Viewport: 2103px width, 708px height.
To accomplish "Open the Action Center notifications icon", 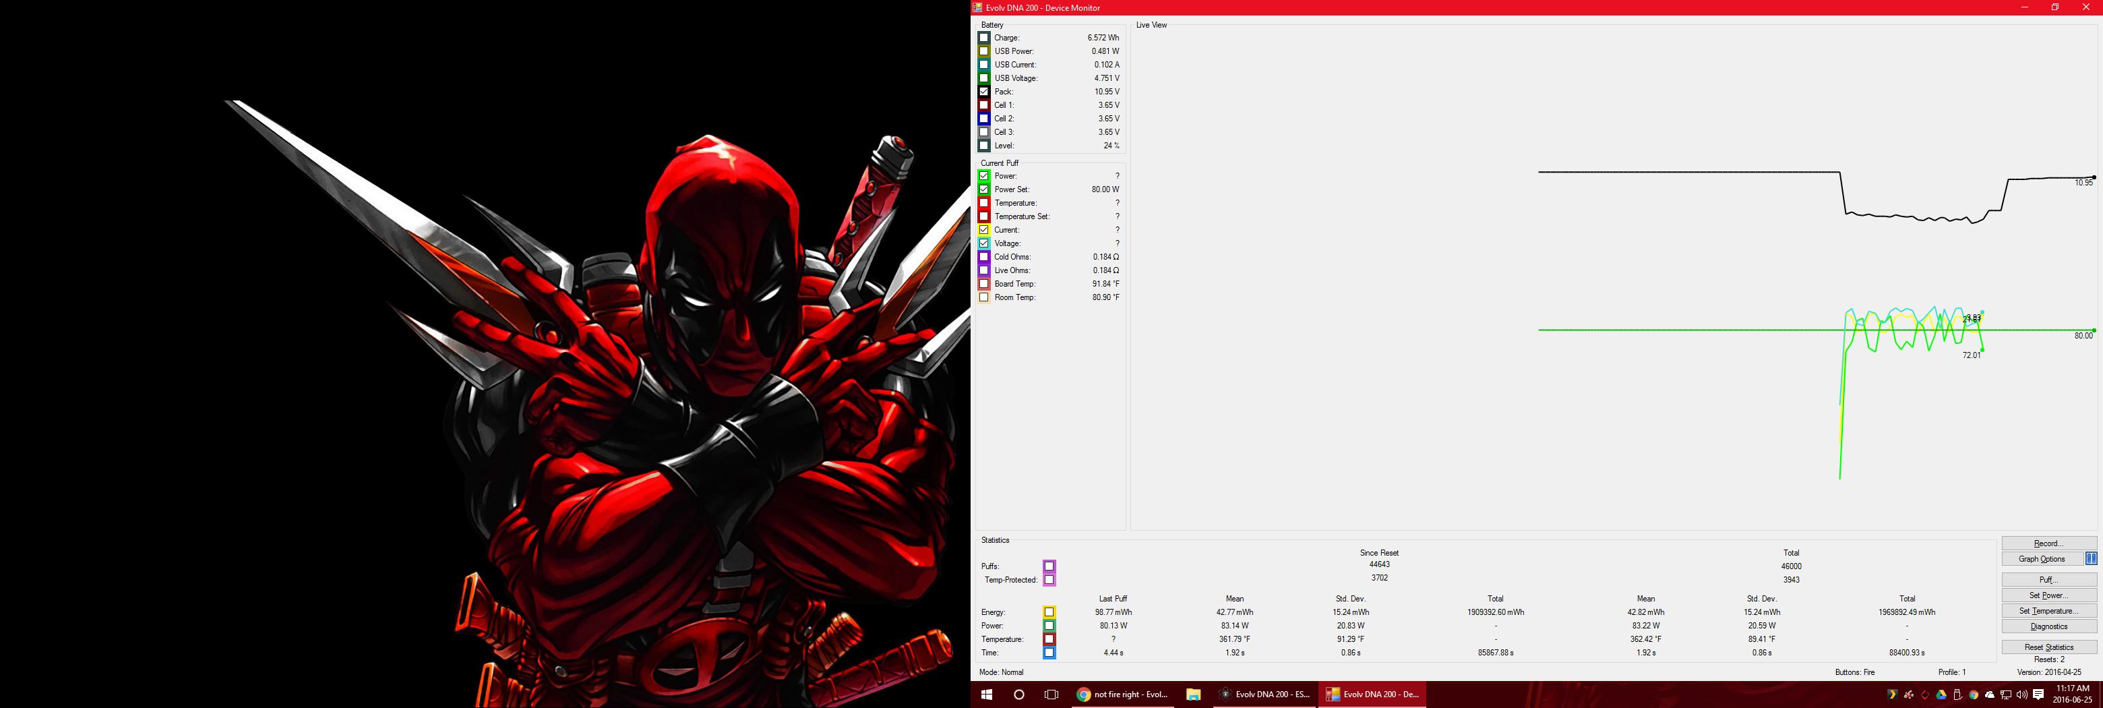I will click(2038, 694).
